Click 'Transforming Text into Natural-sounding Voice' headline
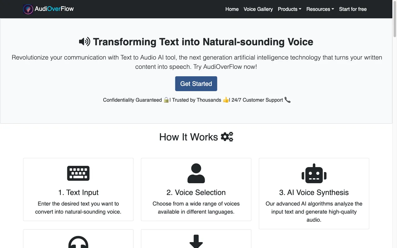The image size is (397, 248). pyautogui.click(x=203, y=42)
